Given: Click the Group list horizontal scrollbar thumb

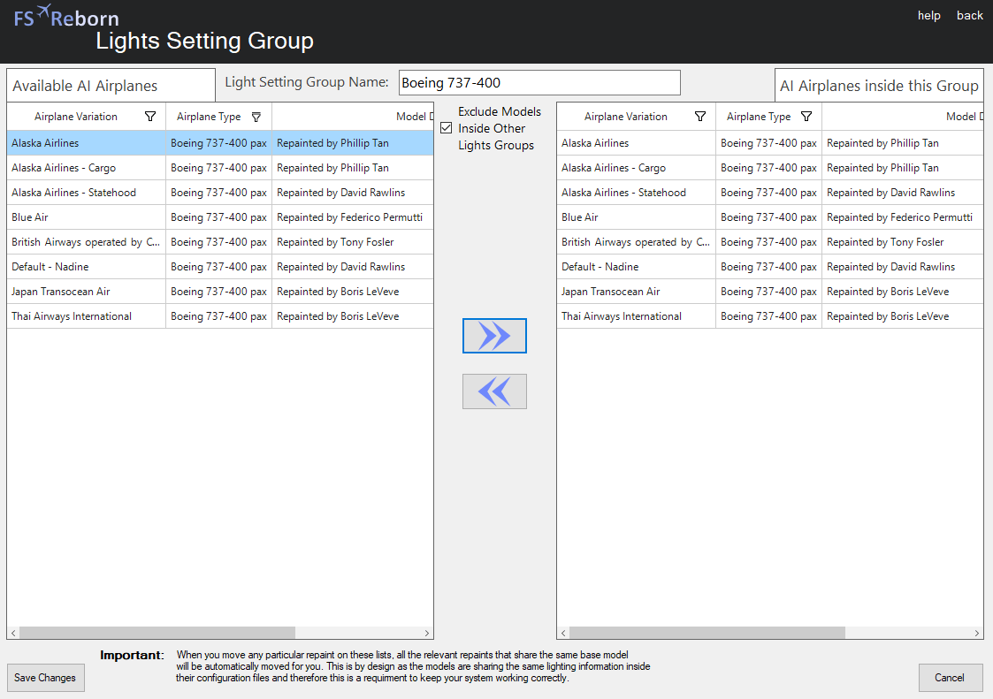Looking at the screenshot, I should click(x=707, y=633).
